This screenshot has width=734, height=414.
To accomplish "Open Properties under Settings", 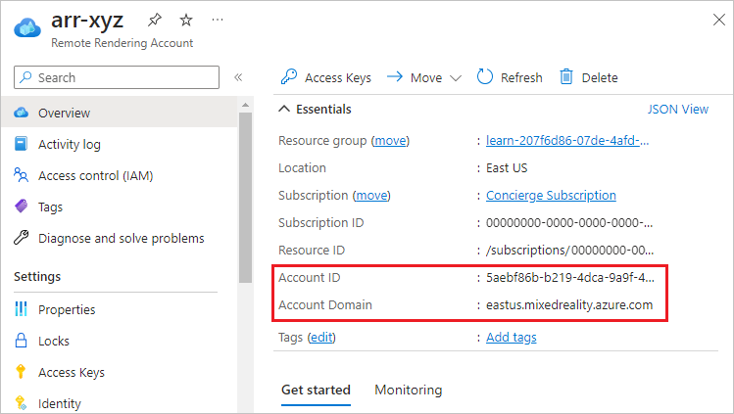I will point(67,309).
